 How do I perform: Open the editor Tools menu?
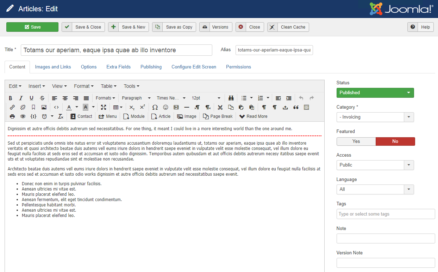tap(131, 86)
